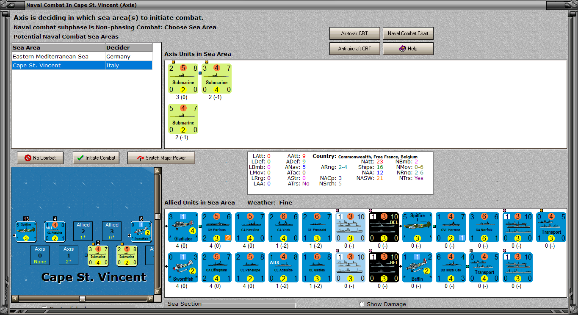Select Axis submarine counter with values 3 4 7
This screenshot has width=578, height=315.
[x=216, y=78]
